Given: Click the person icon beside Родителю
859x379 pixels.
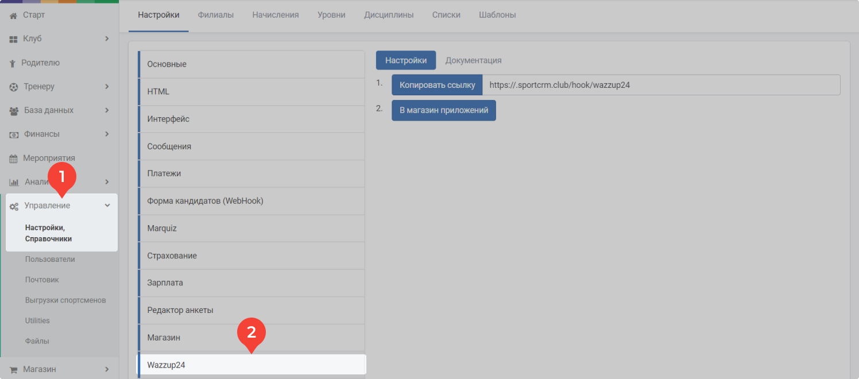Looking at the screenshot, I should [13, 63].
